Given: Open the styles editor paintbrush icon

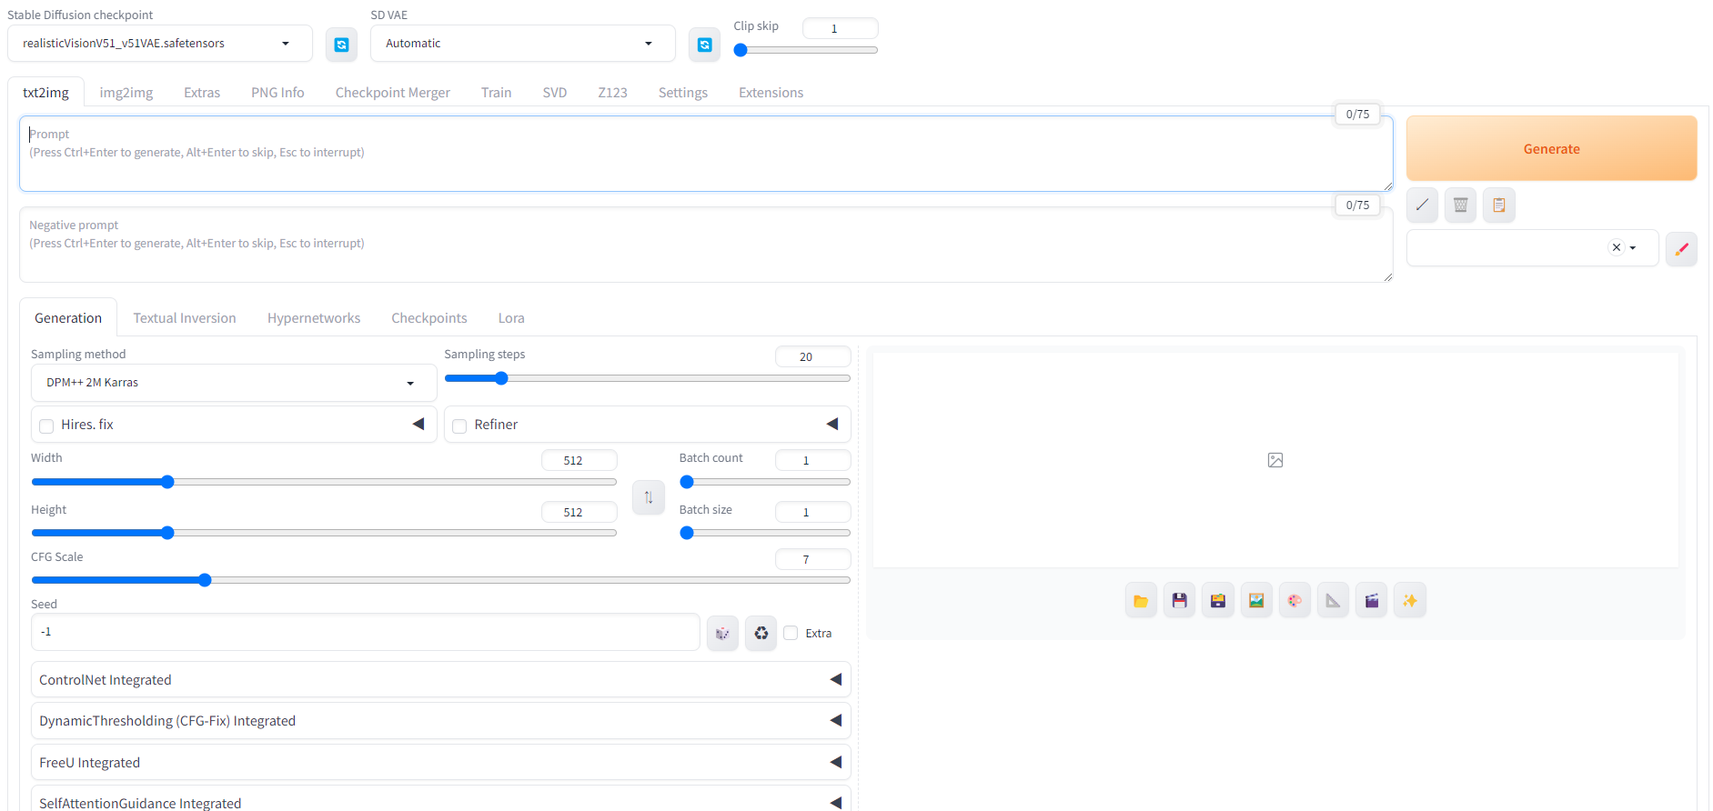Looking at the screenshot, I should click(x=1681, y=248).
